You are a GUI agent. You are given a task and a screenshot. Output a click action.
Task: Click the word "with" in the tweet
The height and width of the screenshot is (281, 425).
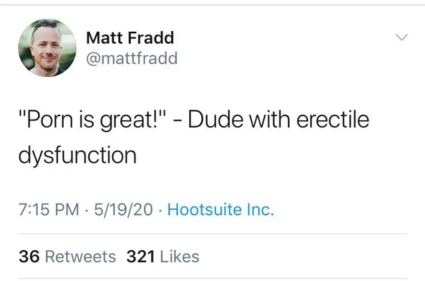coord(270,120)
